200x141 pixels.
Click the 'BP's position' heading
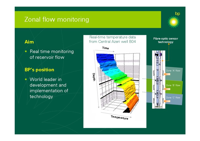pos(39,70)
